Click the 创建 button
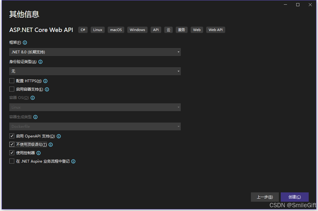The image size is (318, 211). coord(294,197)
